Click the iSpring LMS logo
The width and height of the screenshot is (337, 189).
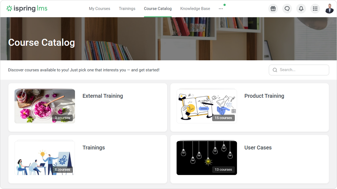(x=27, y=9)
